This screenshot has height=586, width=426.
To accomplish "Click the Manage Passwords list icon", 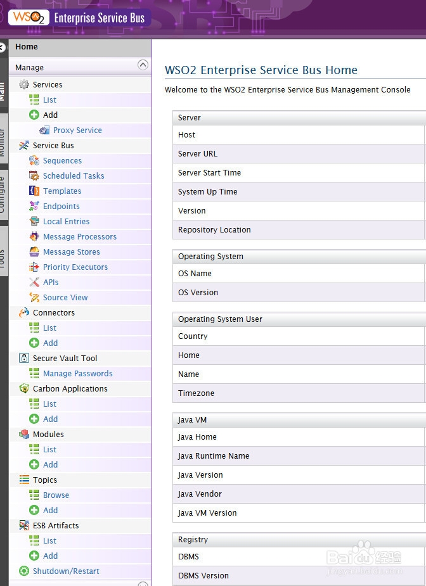I will (34, 373).
